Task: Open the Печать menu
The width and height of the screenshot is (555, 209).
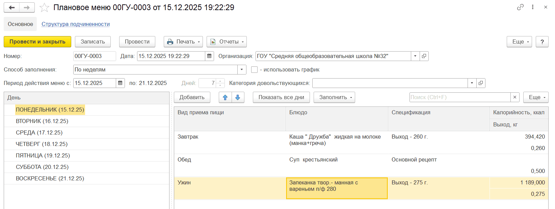Action: click(183, 42)
